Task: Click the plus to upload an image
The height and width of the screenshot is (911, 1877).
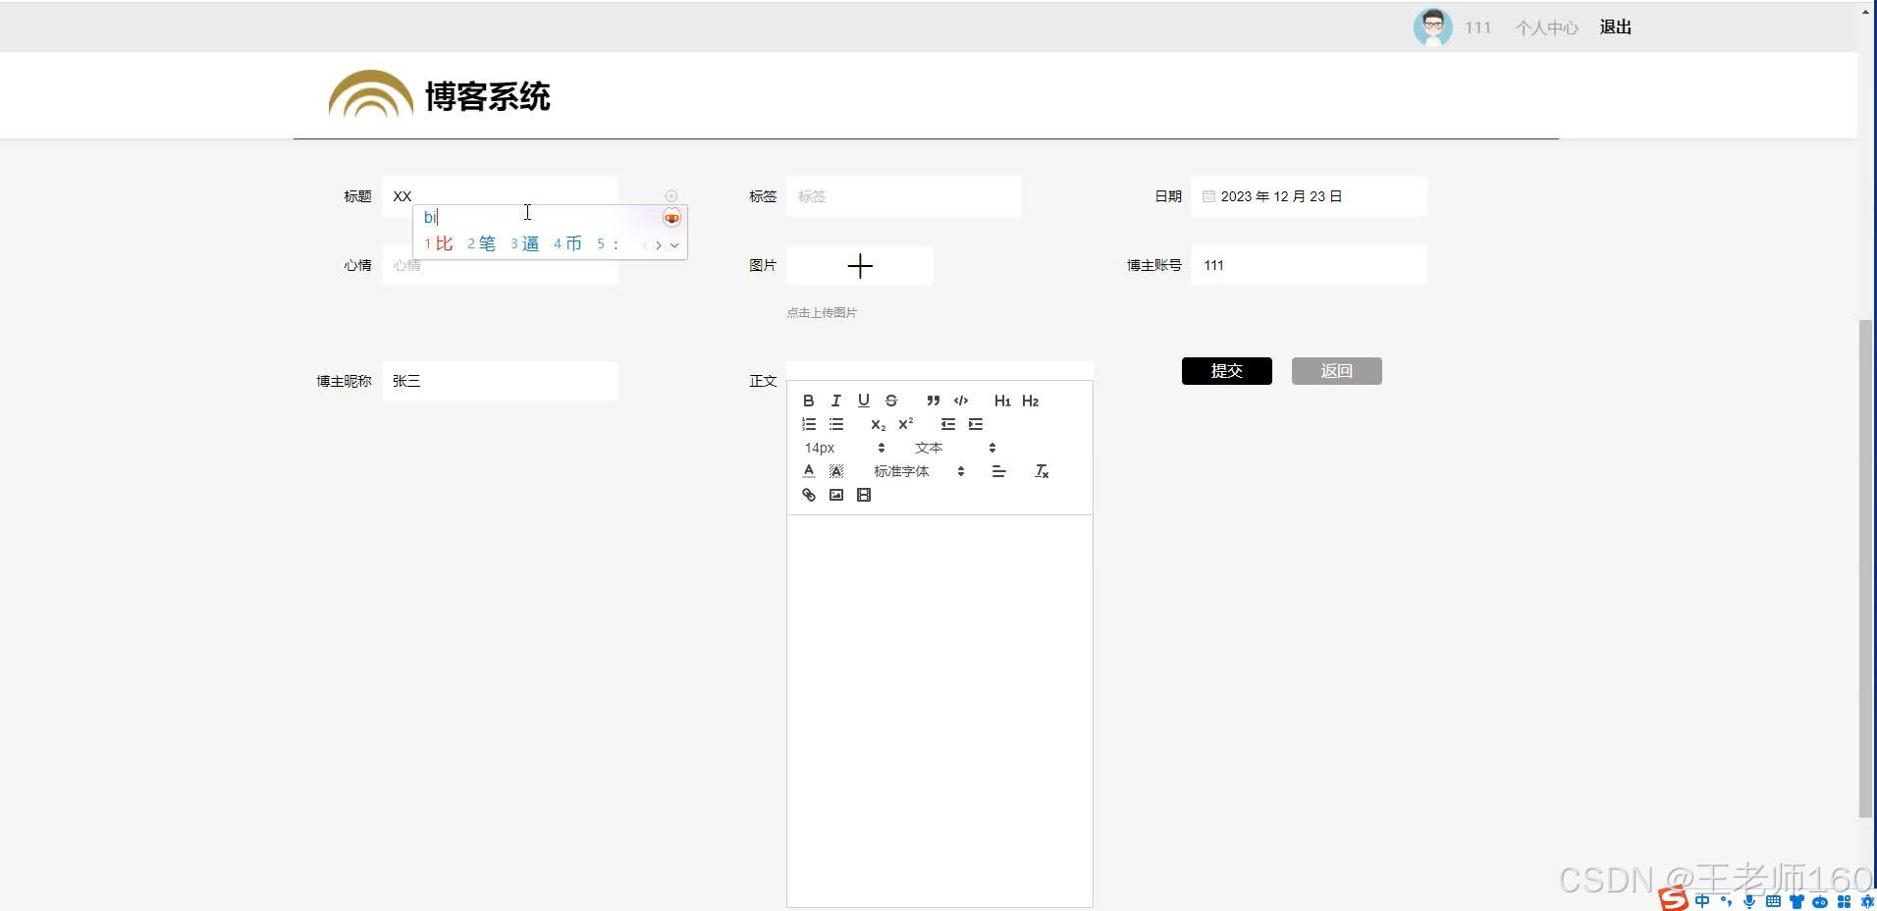Action: pos(860,266)
